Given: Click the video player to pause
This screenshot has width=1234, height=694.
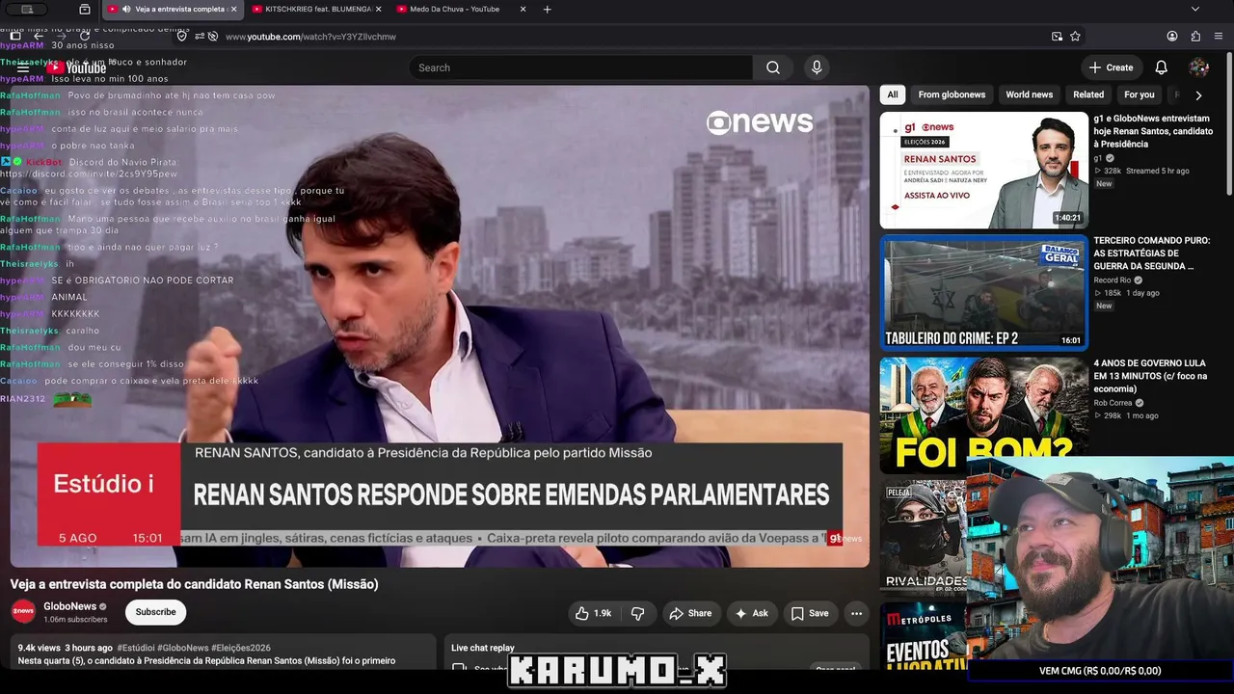Looking at the screenshot, I should [x=440, y=326].
